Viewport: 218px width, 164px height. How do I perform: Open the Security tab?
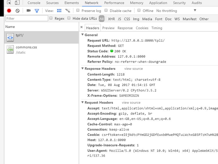(x=179, y=3)
